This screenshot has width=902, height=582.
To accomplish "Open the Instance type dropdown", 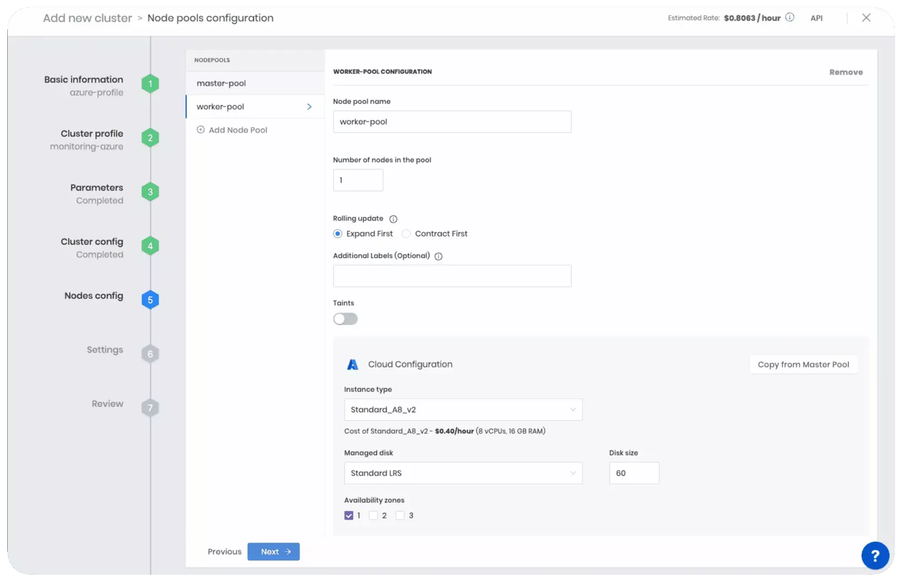I will pos(463,410).
